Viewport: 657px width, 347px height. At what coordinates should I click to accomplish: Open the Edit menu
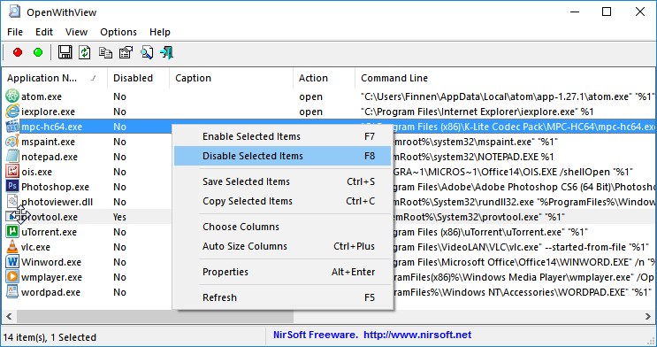coord(44,32)
